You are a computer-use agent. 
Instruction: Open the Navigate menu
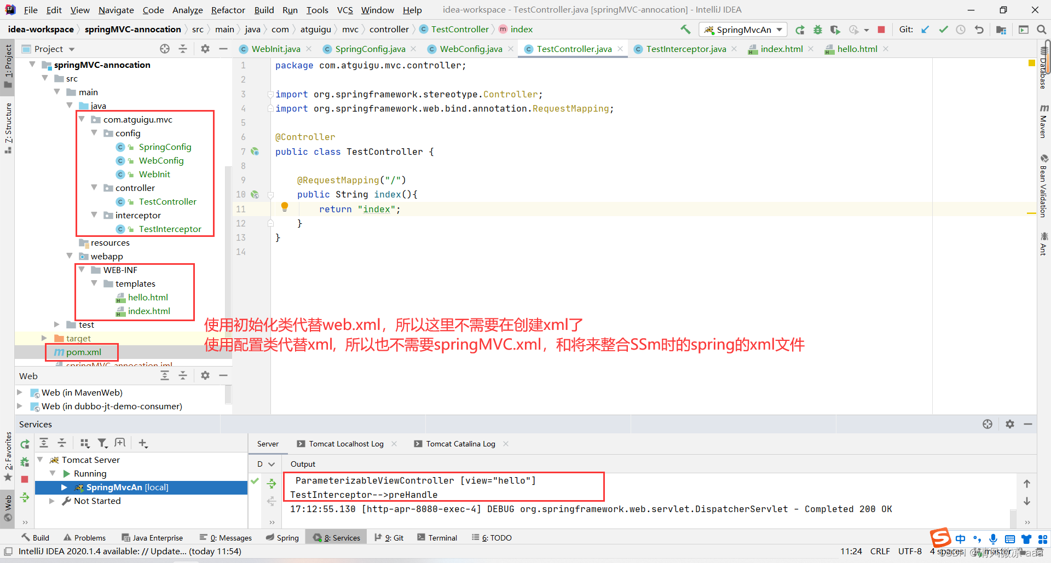116,10
